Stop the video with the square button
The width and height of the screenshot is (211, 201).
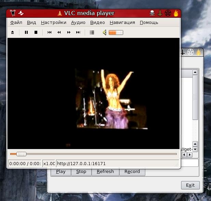click(36, 32)
